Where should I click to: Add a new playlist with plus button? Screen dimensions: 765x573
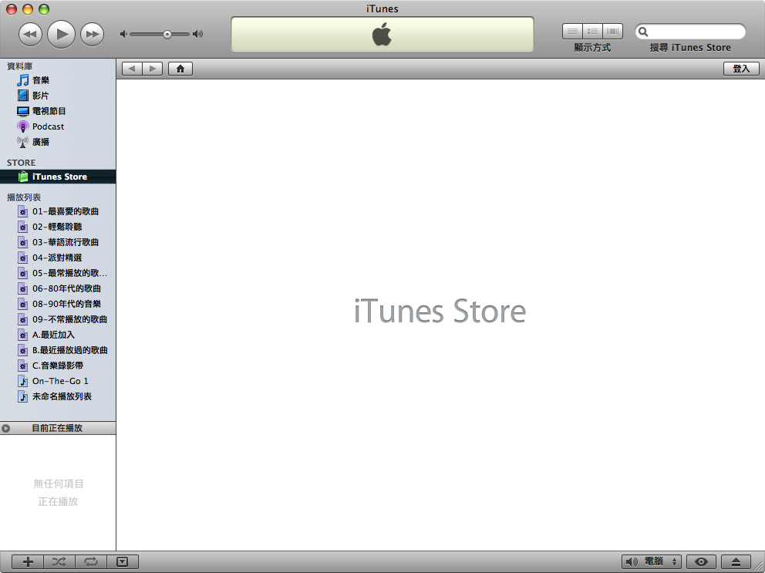point(28,561)
